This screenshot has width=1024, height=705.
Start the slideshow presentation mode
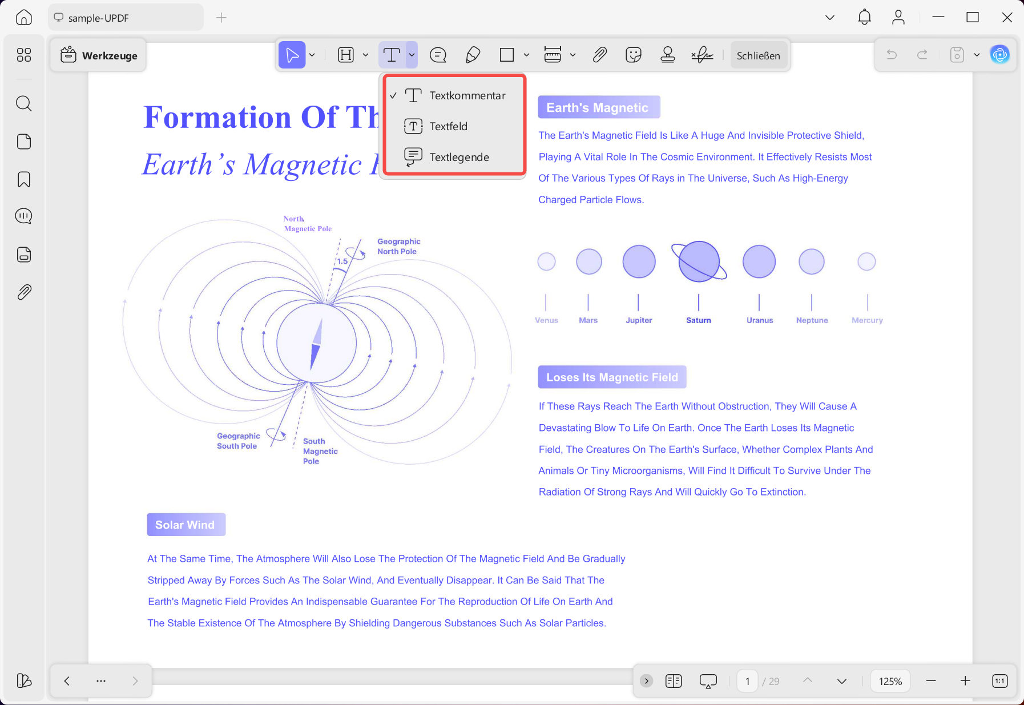pos(708,681)
